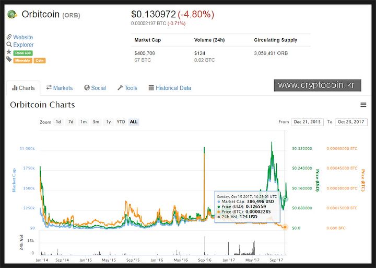
Task: Click the Mineable tag
Action: (23, 61)
